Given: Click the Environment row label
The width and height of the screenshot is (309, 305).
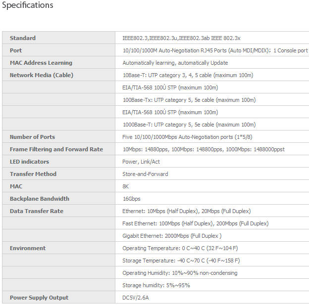Looking at the screenshot, I should pos(28,248).
